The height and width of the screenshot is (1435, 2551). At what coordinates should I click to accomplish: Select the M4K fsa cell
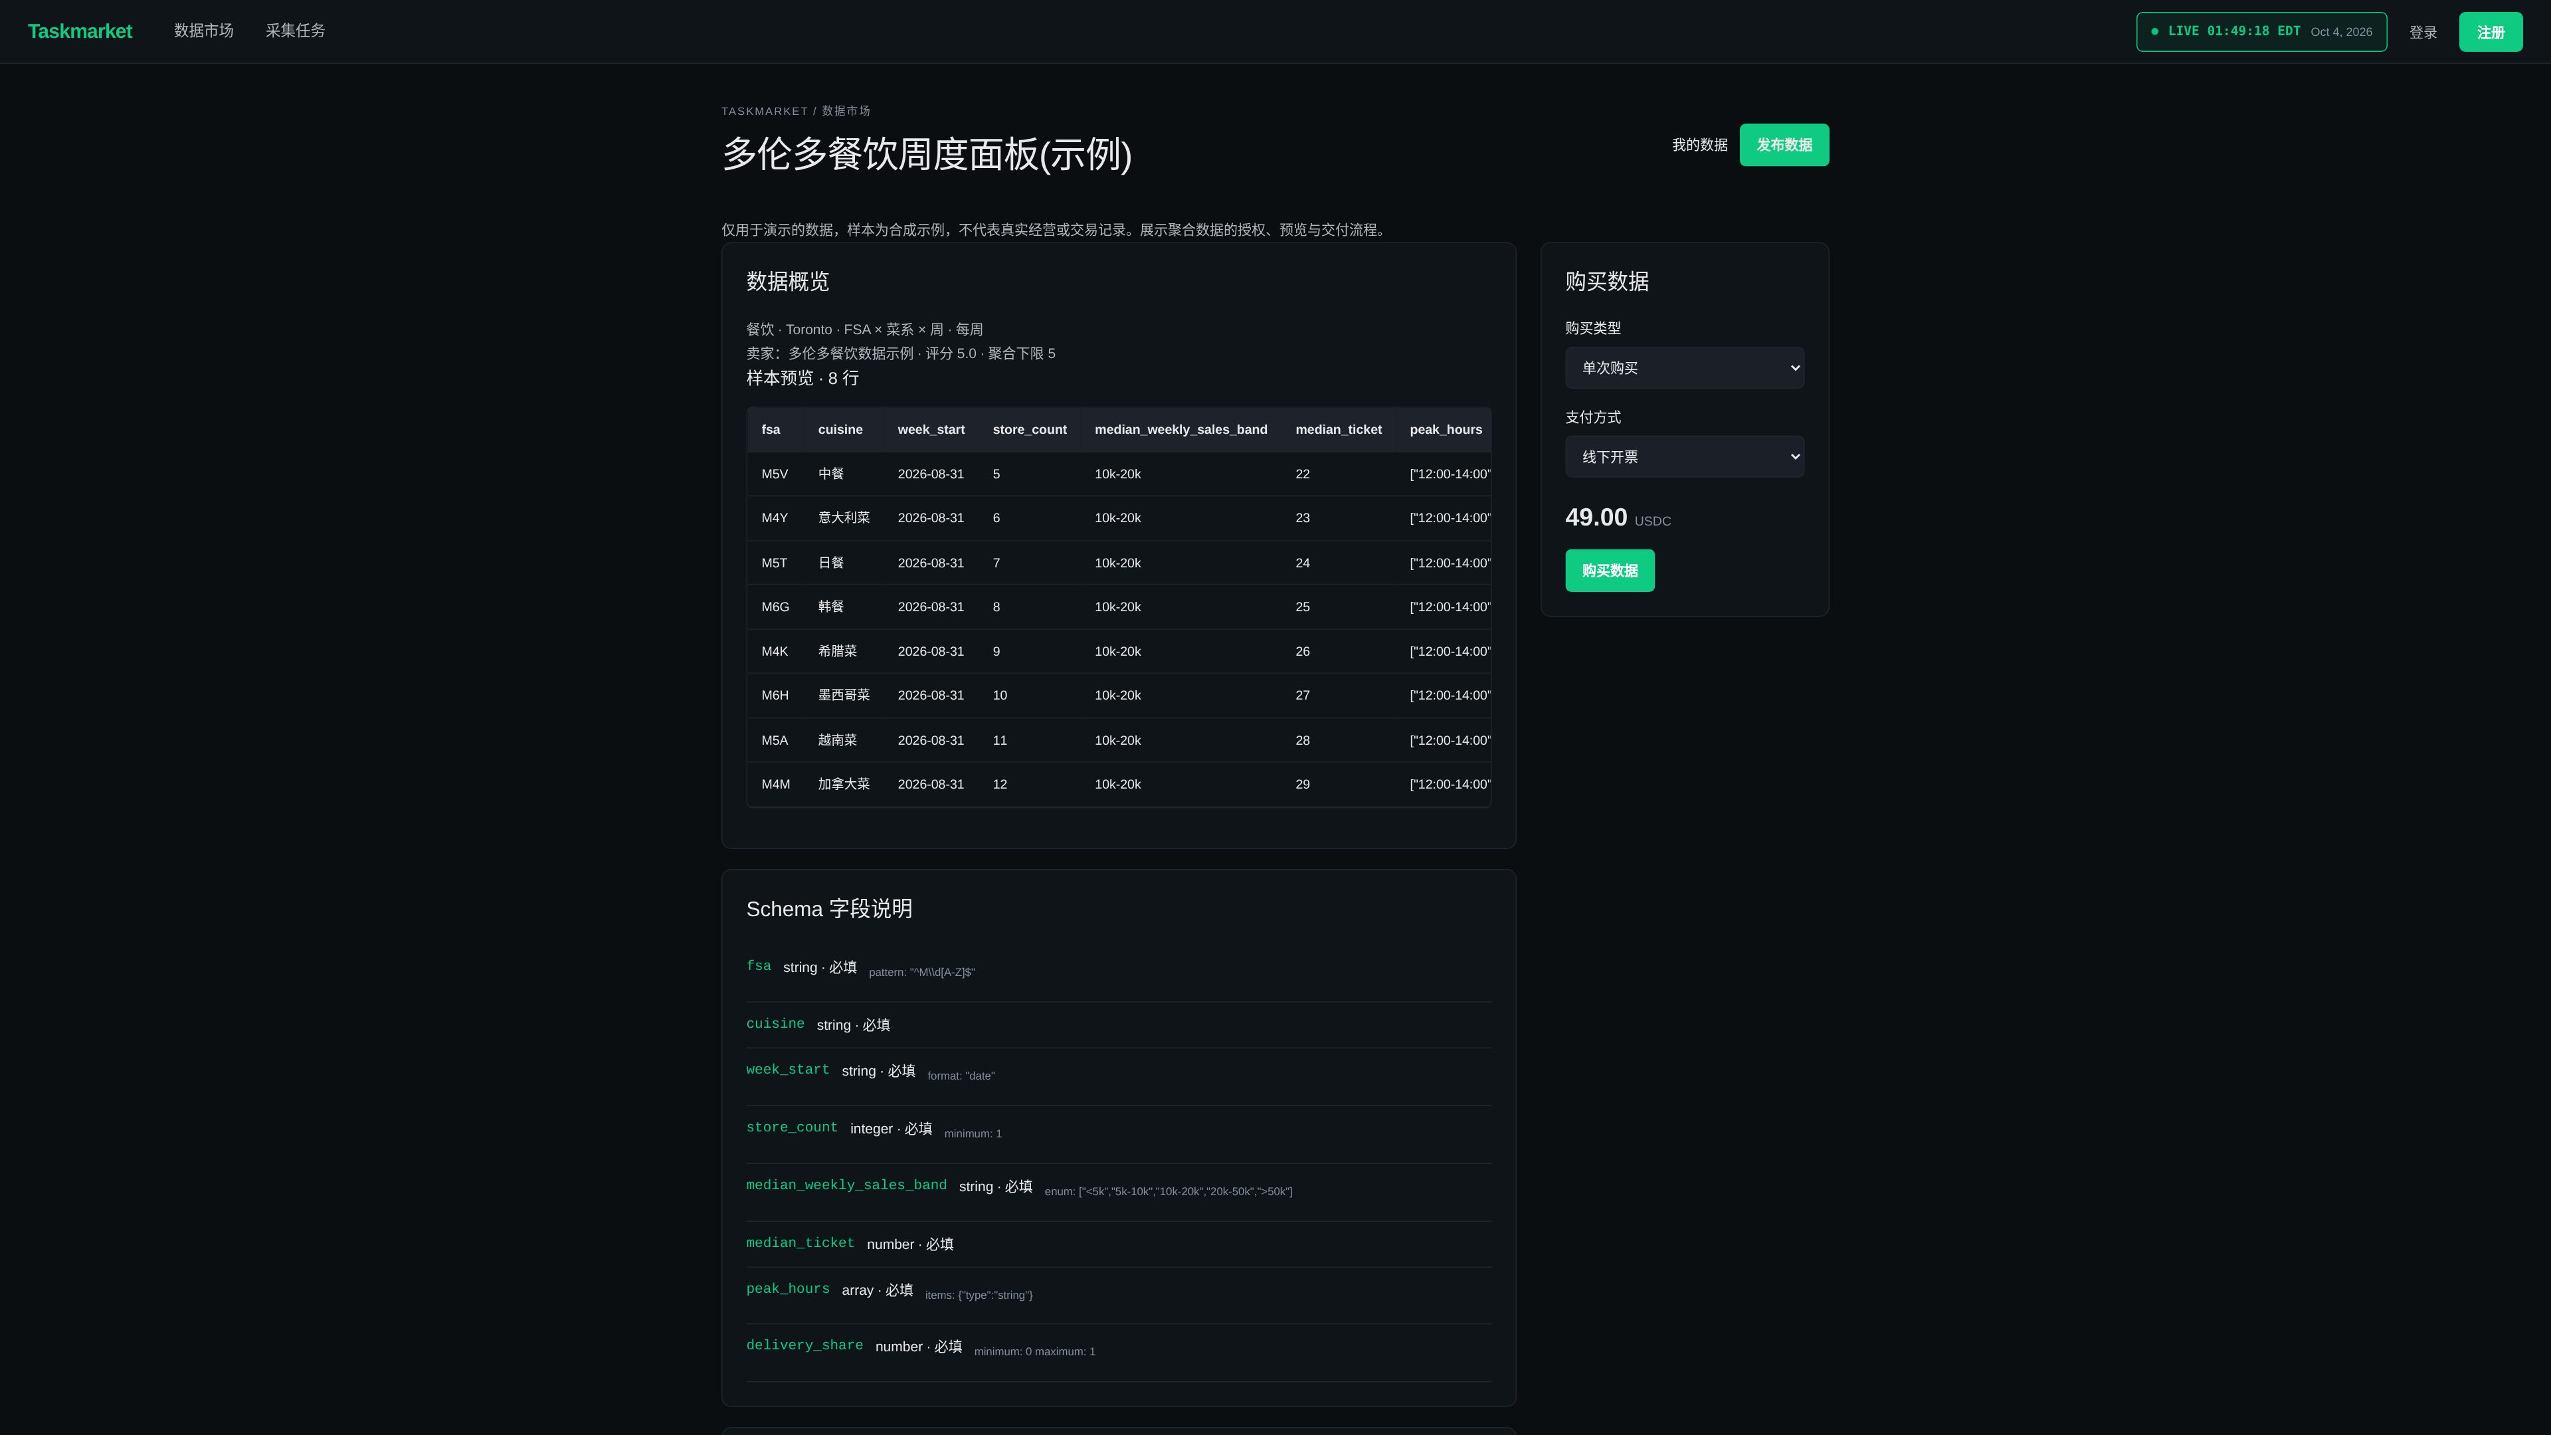(775, 652)
